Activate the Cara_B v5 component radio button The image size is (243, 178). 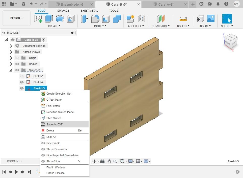[x=44, y=40]
